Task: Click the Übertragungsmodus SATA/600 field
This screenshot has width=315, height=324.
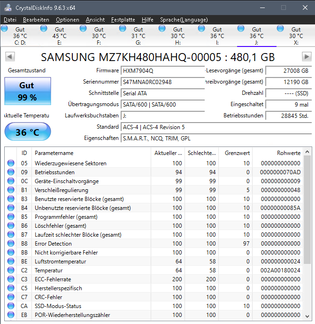Action: (162, 105)
